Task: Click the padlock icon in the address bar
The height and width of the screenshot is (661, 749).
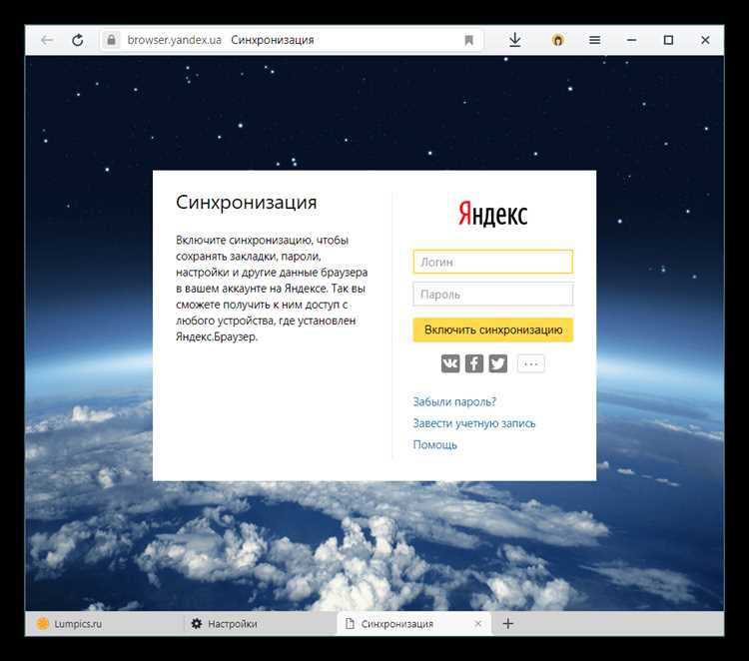Action: tap(112, 40)
